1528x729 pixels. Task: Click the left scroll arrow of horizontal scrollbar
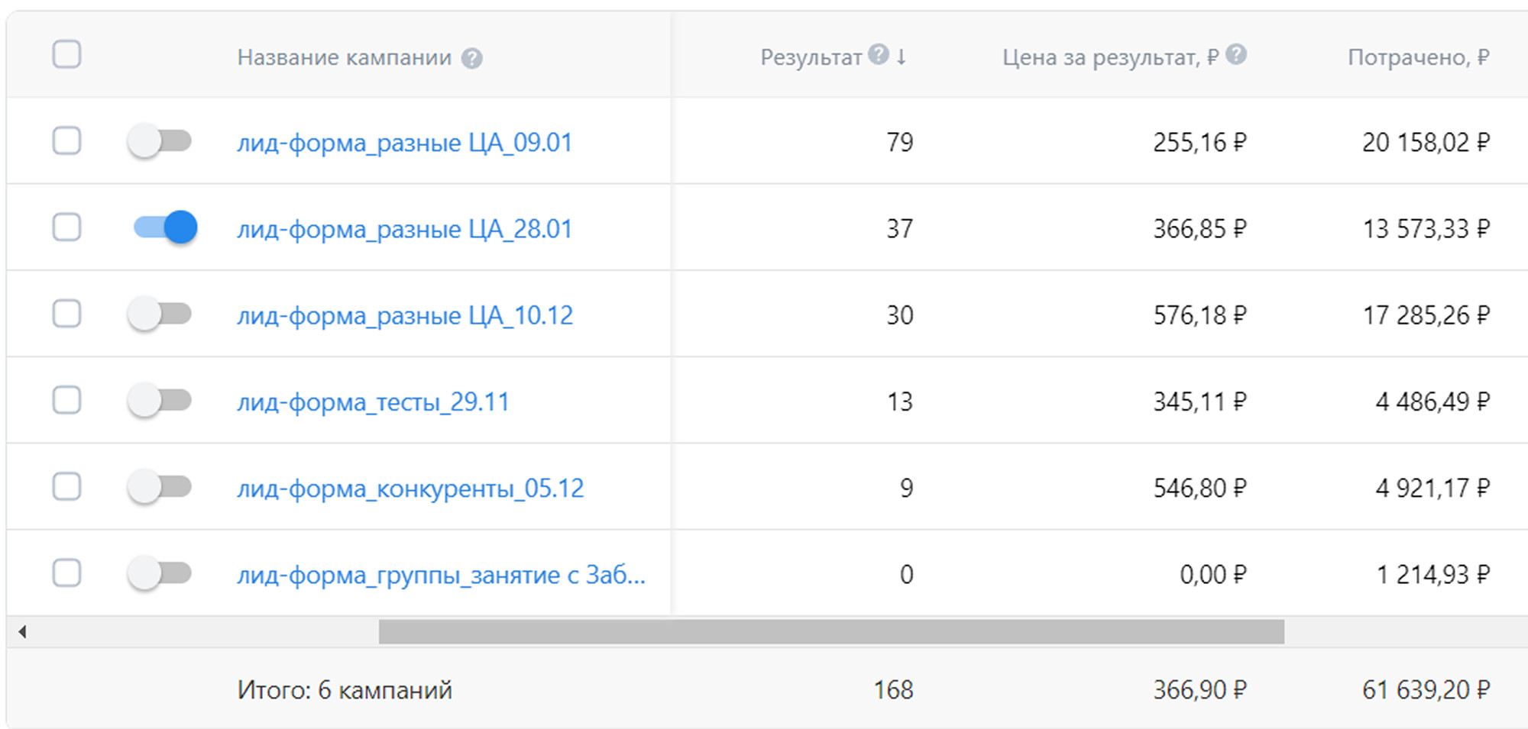(23, 631)
